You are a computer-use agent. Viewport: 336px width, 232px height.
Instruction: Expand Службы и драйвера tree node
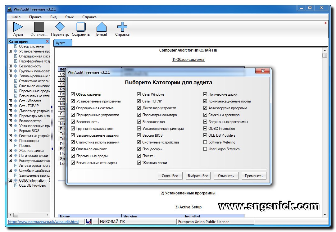tap(10, 170)
